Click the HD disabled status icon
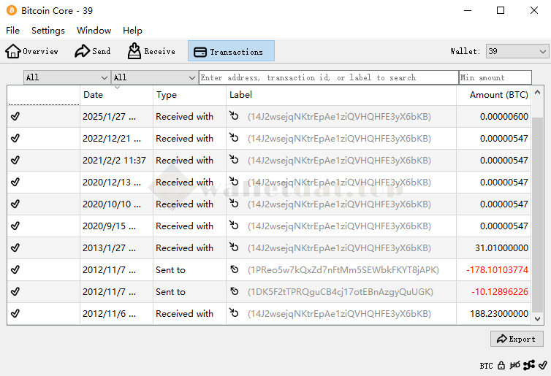551x376 pixels. (514, 365)
